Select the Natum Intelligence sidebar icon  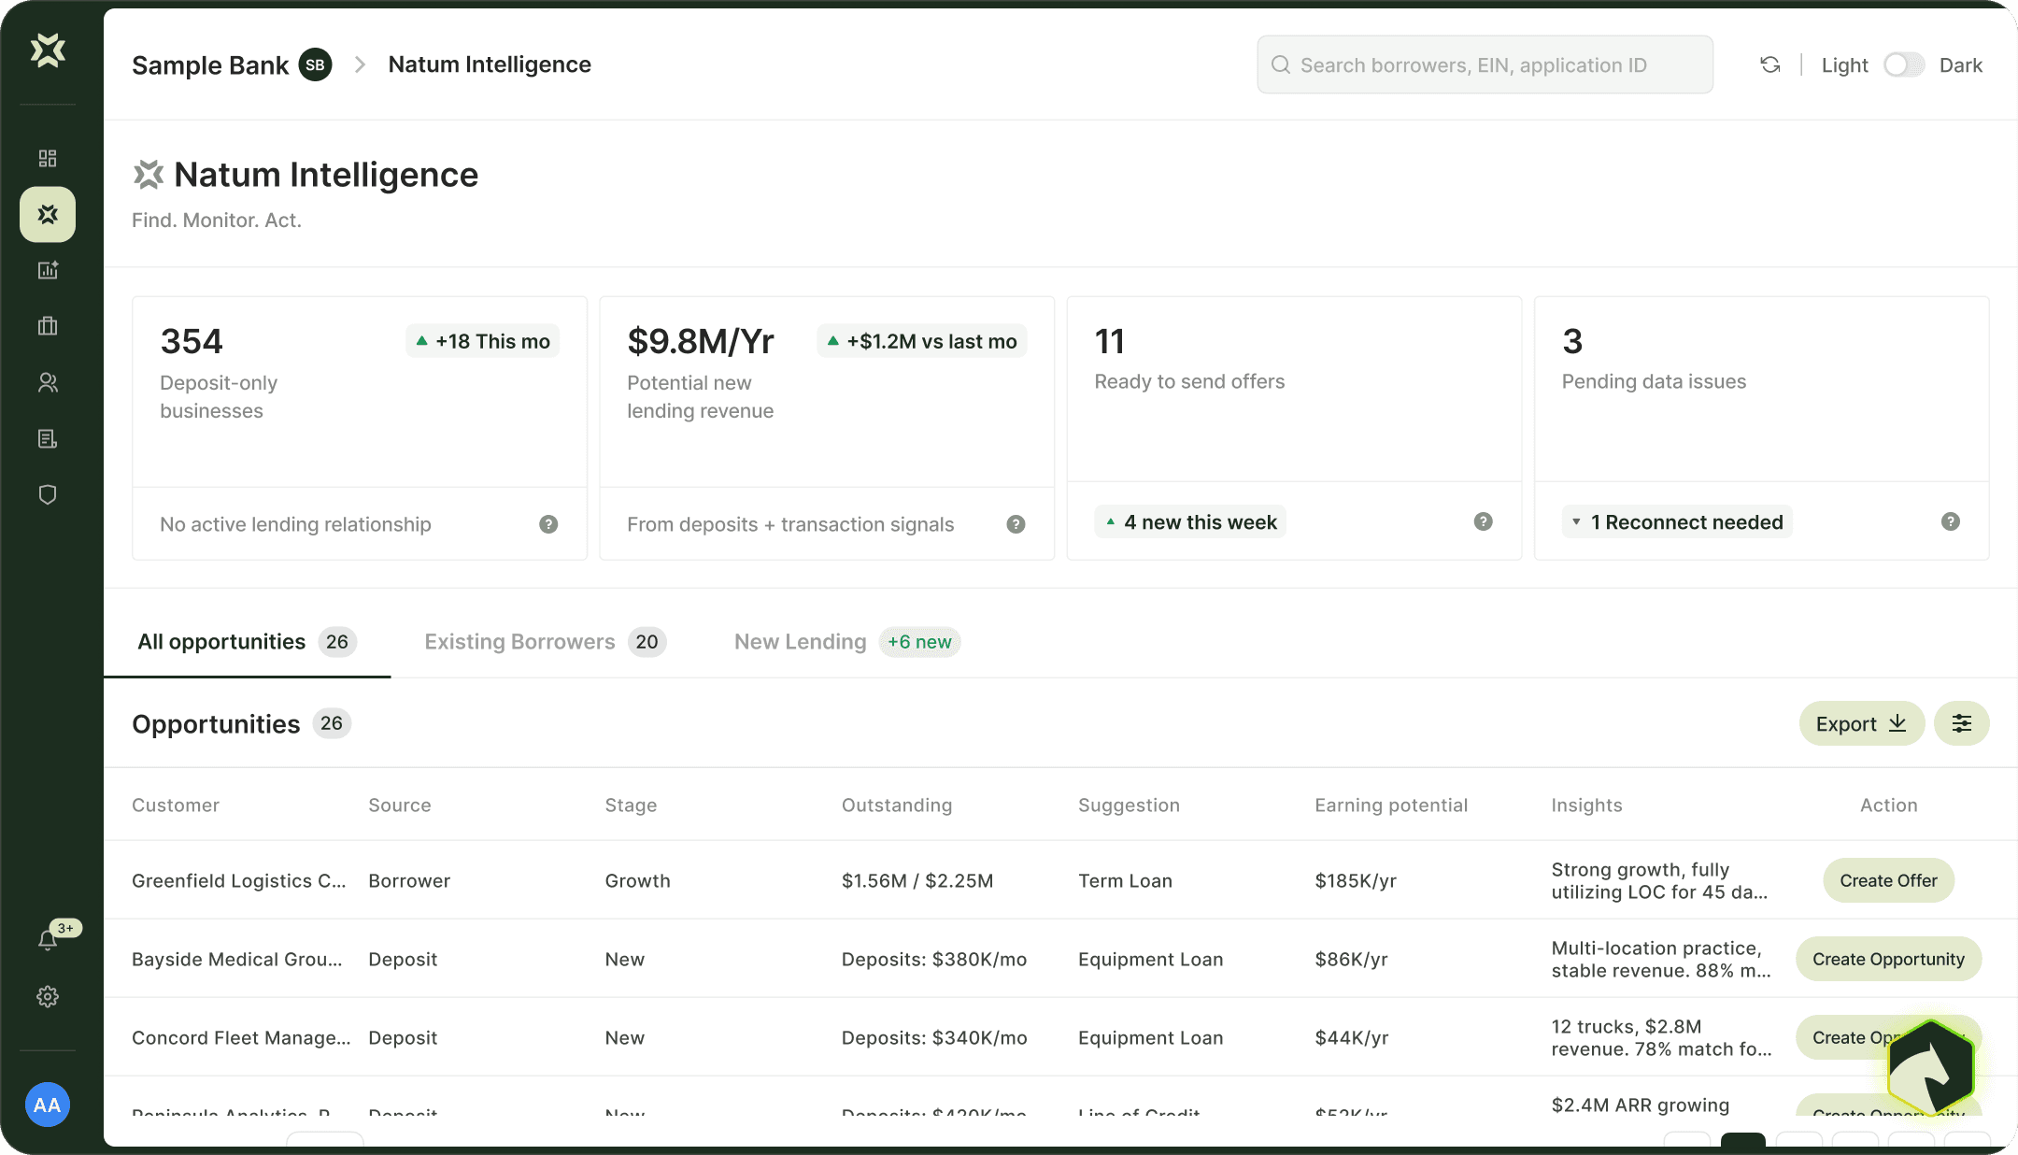[x=48, y=215]
